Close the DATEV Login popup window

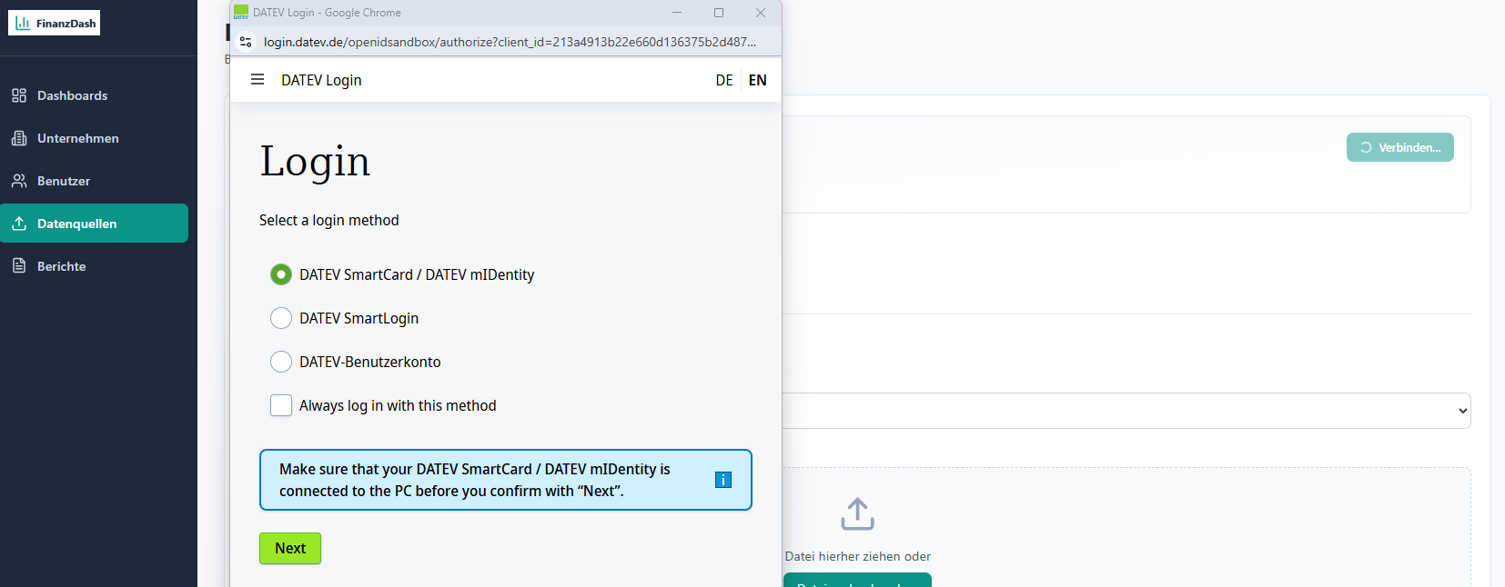[x=761, y=13]
